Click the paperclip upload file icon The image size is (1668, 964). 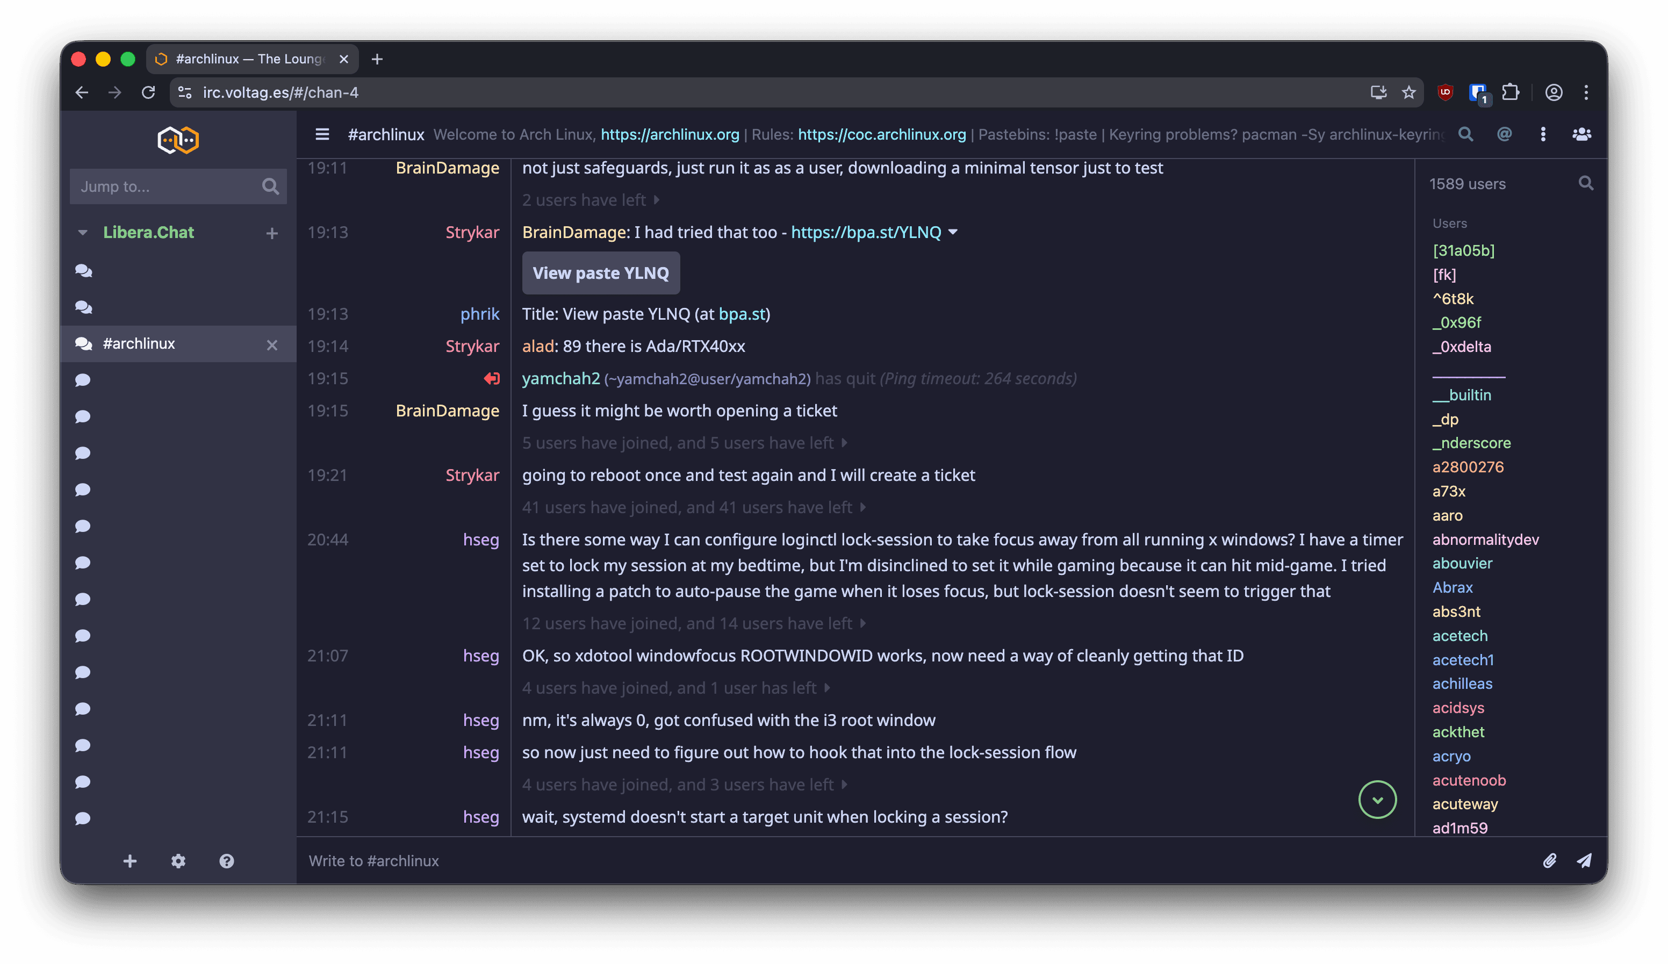coord(1549,860)
